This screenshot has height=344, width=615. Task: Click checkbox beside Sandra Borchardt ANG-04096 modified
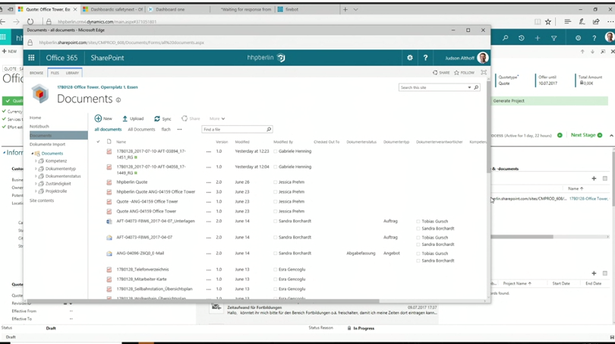[276, 254]
